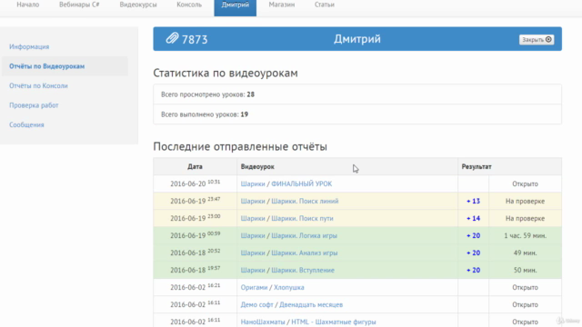Open the Вебинары C# navigation tab
Image resolution: width=582 pixels, height=327 pixels.
pyautogui.click(x=79, y=5)
